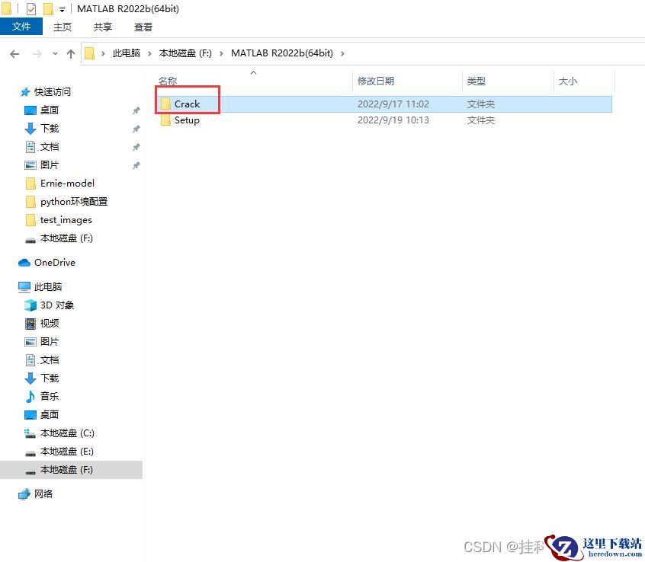Open 桌面 under quick access
Viewport: 645px width, 562px height.
point(50,110)
